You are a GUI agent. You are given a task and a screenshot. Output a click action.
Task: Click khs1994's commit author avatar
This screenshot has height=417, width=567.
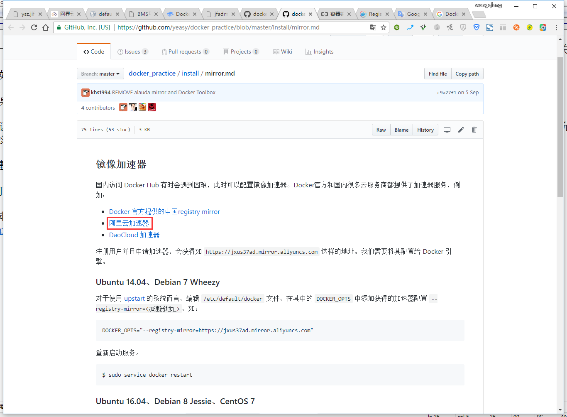[x=86, y=93]
